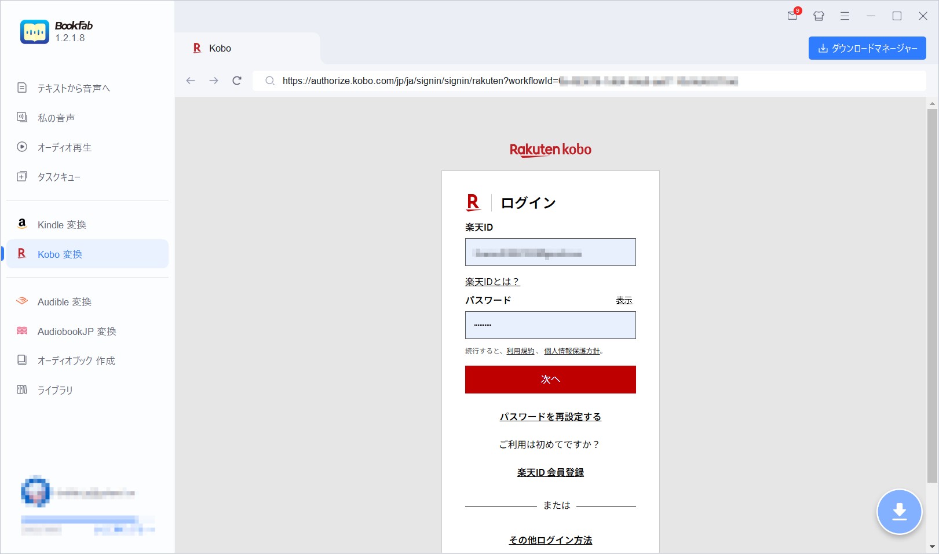Viewport: 939px width, 554px height.
Task: Click the browser back arrow icon
Action: 191,81
